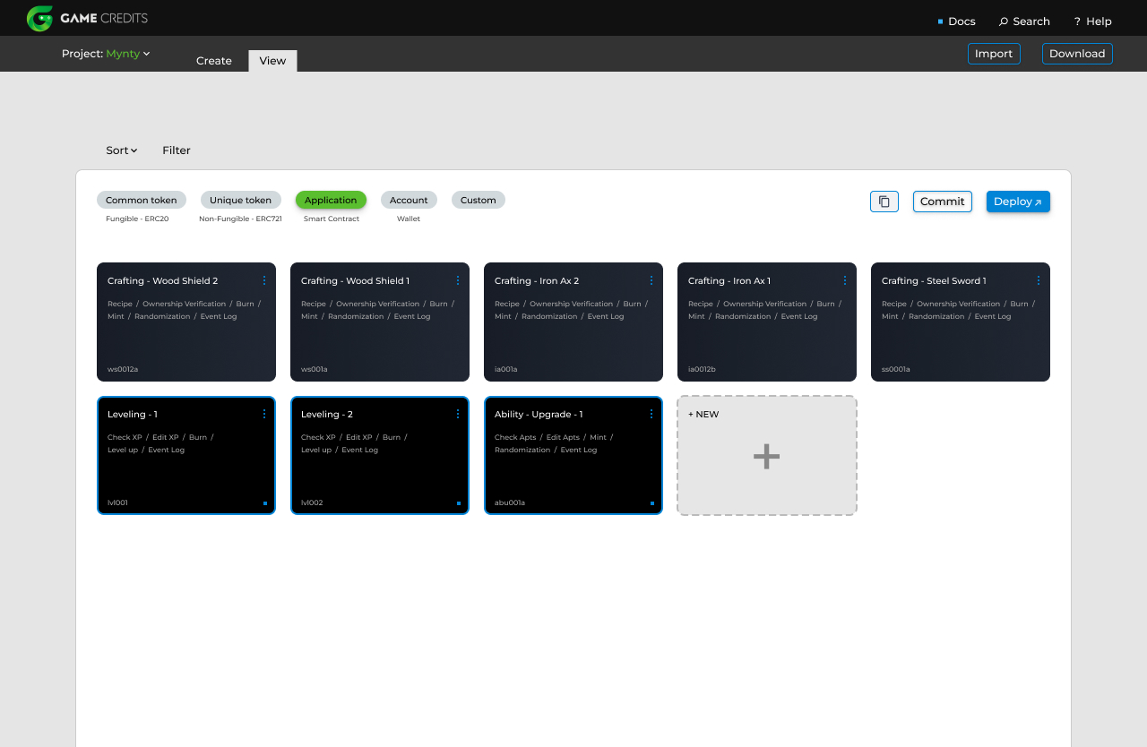Viewport: 1147px width, 747px height.
Task: Open the Sort dropdown
Action: click(121, 150)
